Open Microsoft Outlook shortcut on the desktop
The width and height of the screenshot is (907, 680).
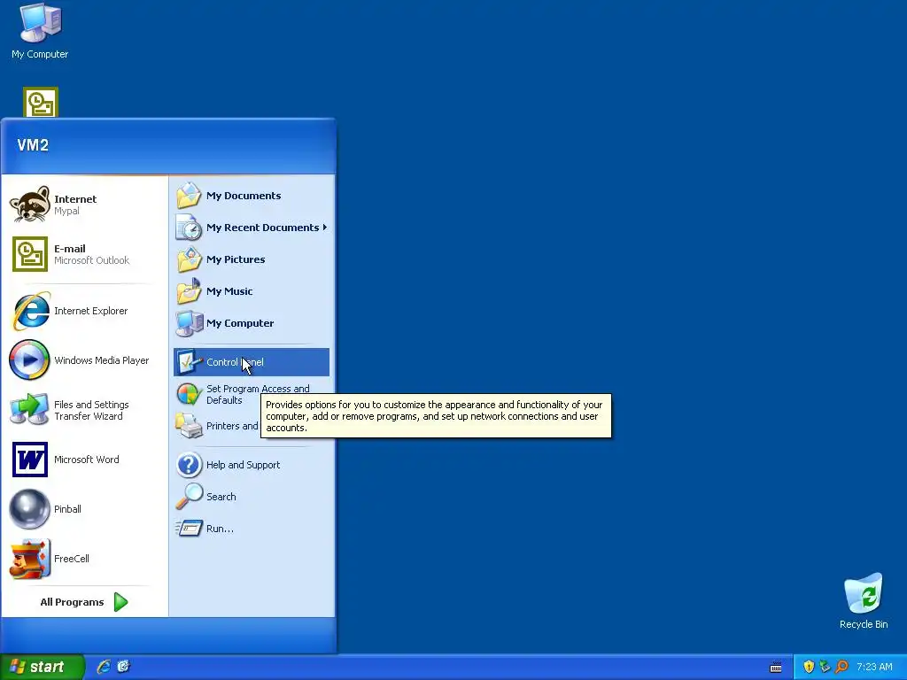click(x=41, y=103)
